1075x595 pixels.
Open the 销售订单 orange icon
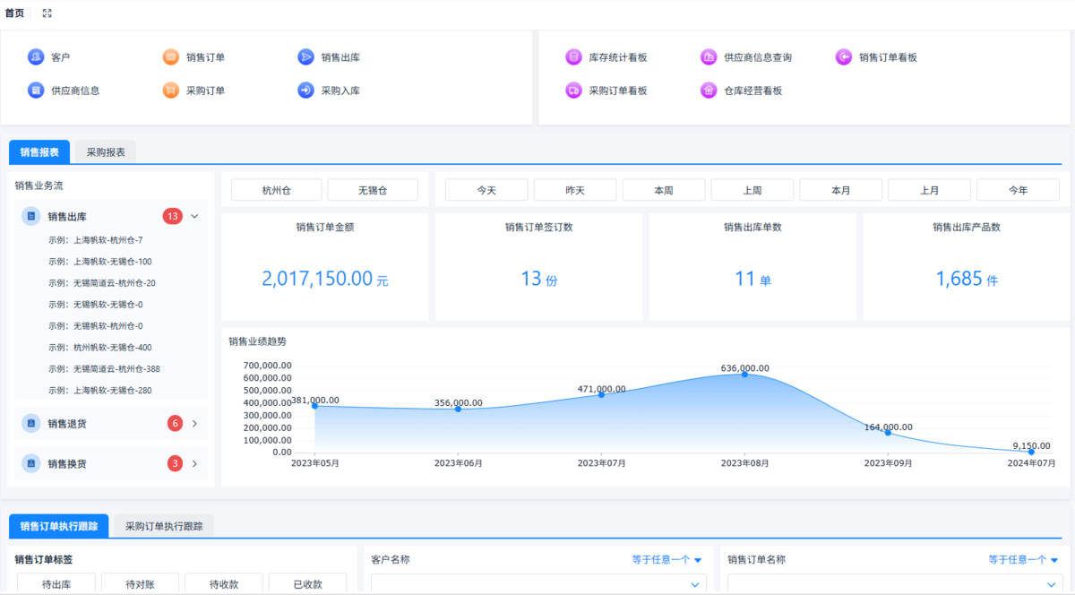coord(171,57)
